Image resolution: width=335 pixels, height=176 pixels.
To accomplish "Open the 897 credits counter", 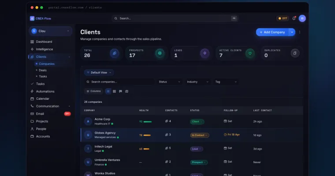I will coord(283,19).
